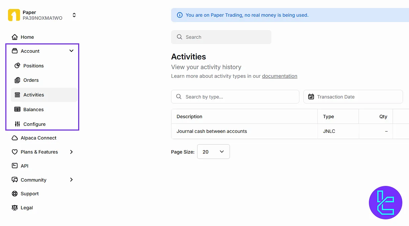Expand the Community submenu arrow
Viewport: 409px width, 226px height.
[71, 180]
